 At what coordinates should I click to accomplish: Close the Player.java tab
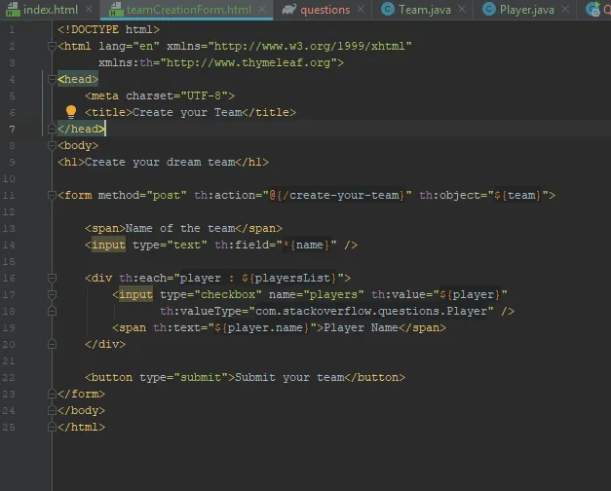(x=565, y=9)
